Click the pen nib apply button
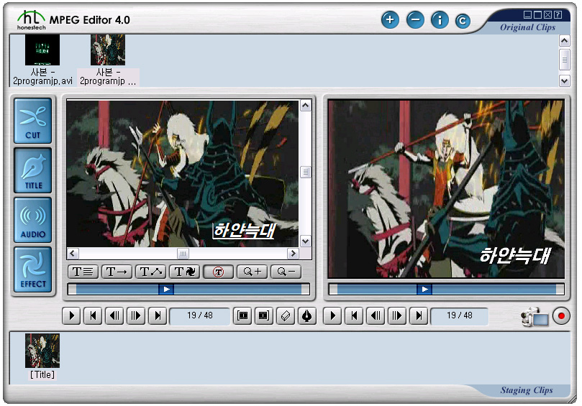Screen dimensions: 582x406 click(307, 316)
